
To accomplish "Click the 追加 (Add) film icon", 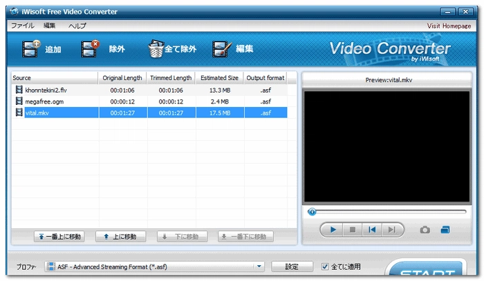I will [x=30, y=49].
